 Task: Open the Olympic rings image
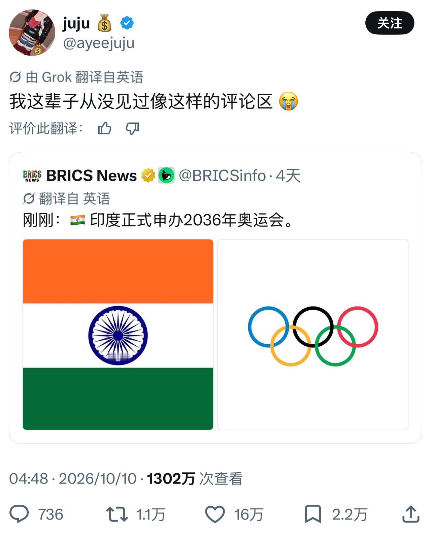pyautogui.click(x=313, y=335)
